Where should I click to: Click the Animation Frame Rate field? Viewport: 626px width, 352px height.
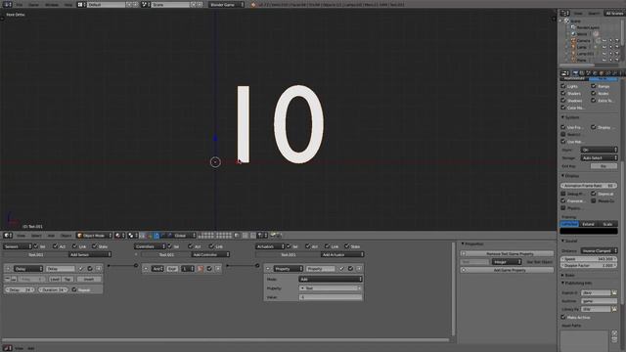[x=589, y=186]
